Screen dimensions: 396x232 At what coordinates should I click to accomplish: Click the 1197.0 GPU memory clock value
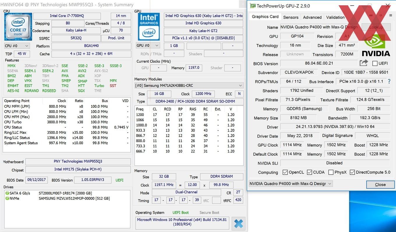[x=194, y=68]
